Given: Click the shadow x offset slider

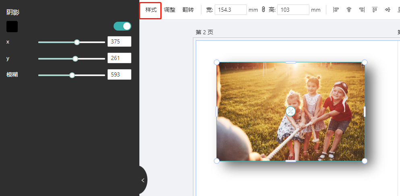Looking at the screenshot, I should click(72, 42).
